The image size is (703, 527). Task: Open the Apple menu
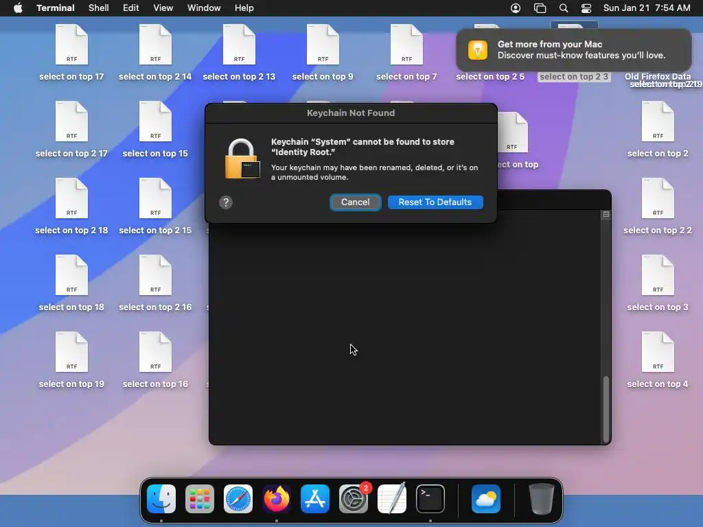pos(18,8)
